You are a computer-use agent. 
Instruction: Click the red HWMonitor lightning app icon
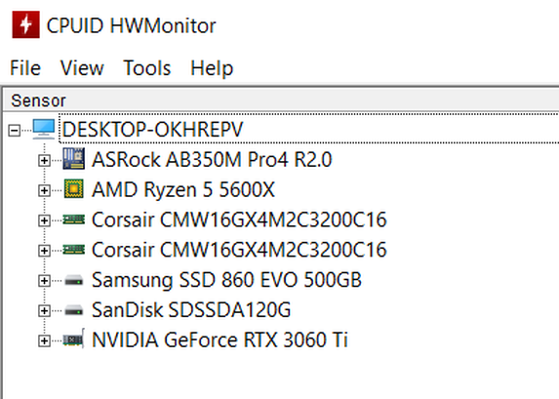coord(25,24)
